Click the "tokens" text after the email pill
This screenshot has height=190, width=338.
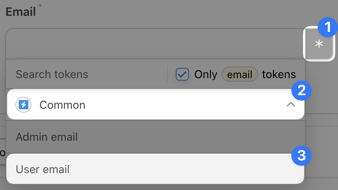tap(279, 74)
